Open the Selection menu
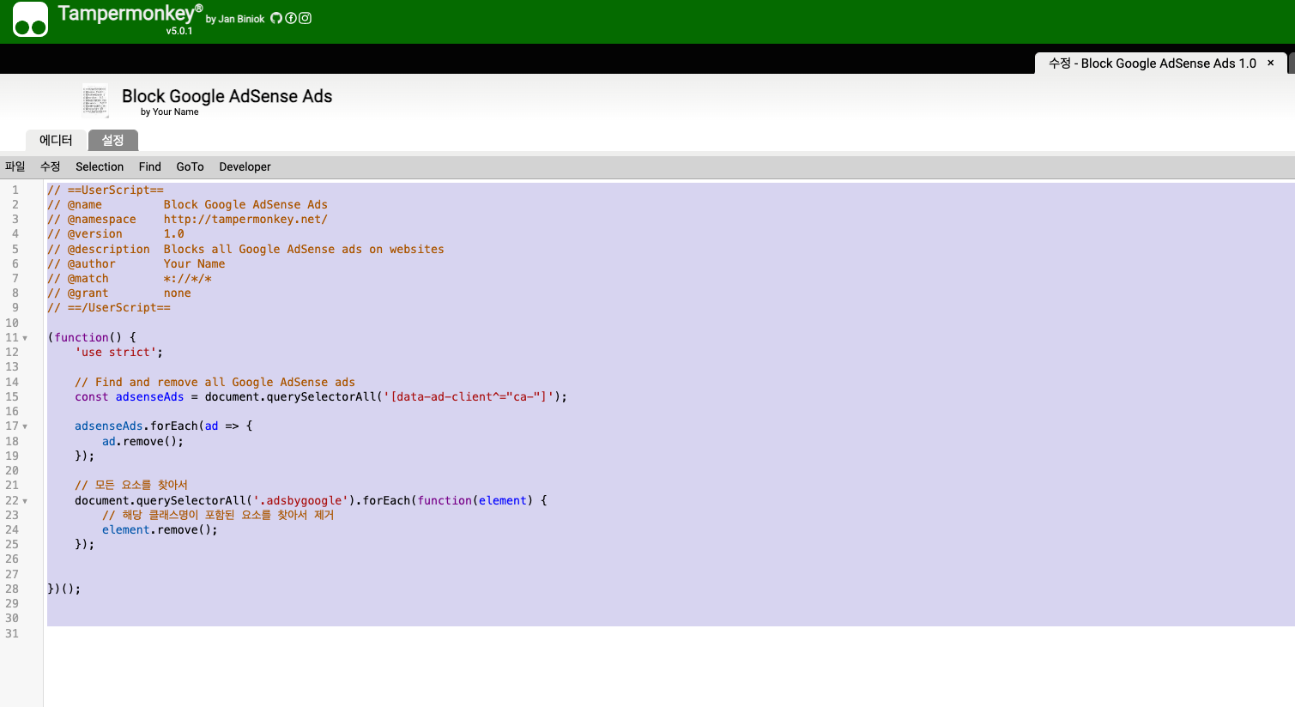The image size is (1295, 707). point(100,166)
